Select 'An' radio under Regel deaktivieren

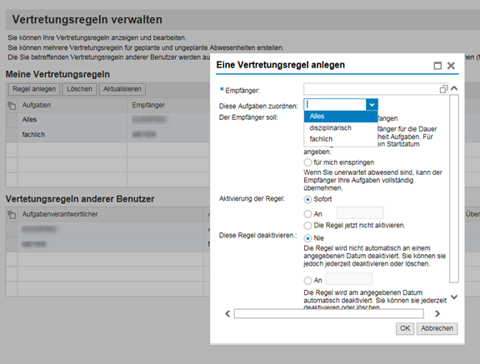[x=307, y=281]
